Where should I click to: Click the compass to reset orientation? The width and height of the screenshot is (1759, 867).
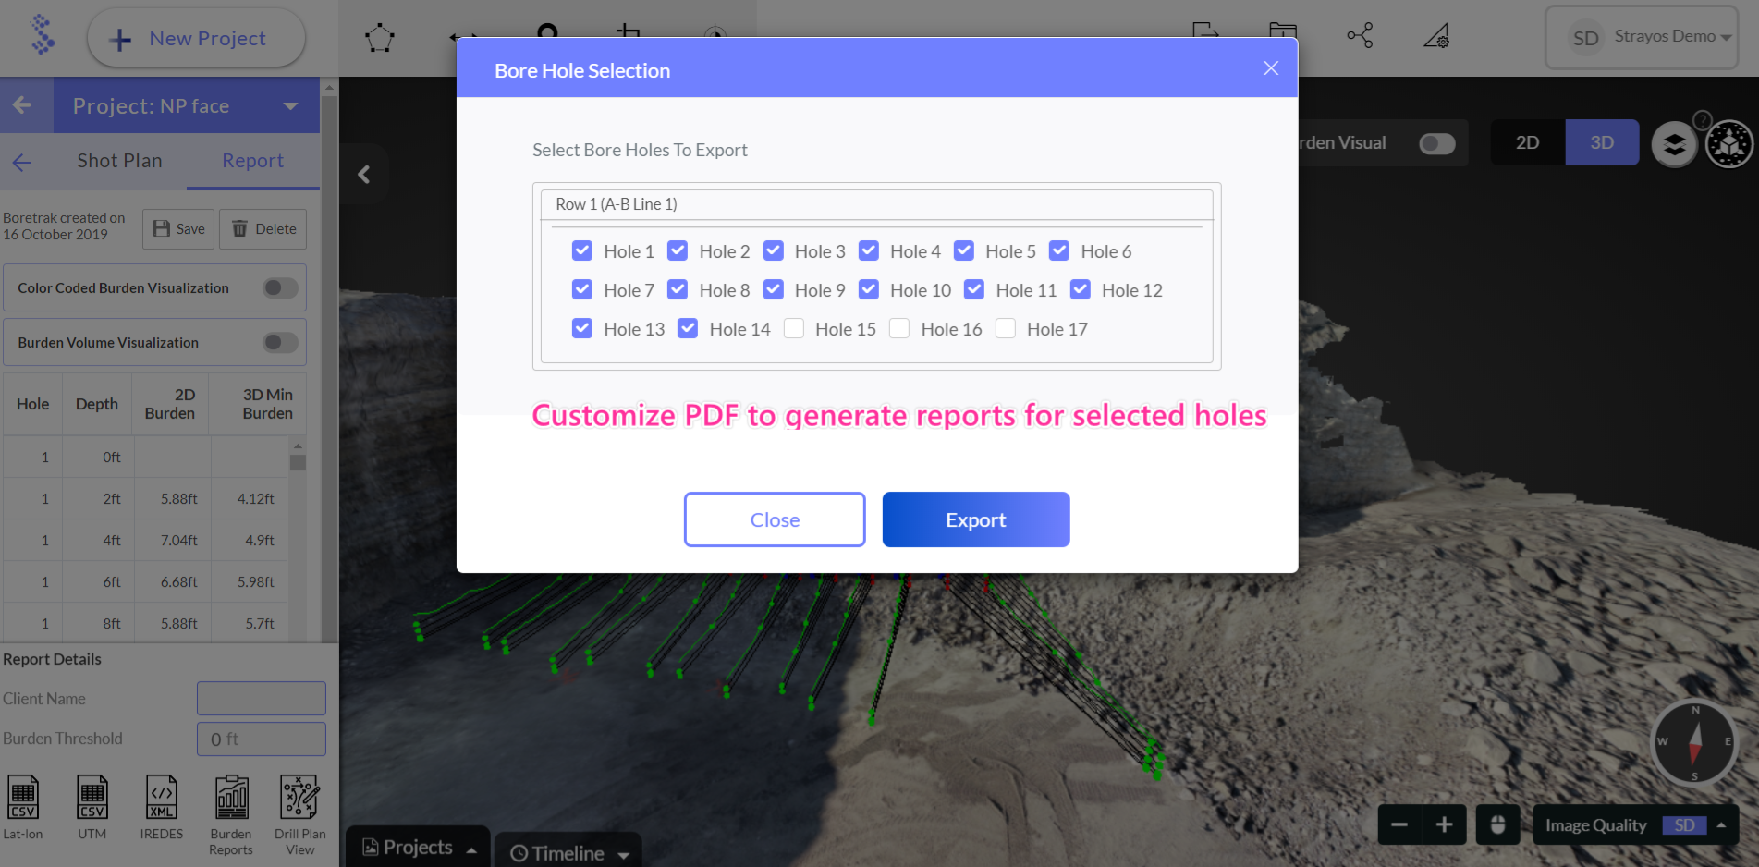coord(1694,744)
